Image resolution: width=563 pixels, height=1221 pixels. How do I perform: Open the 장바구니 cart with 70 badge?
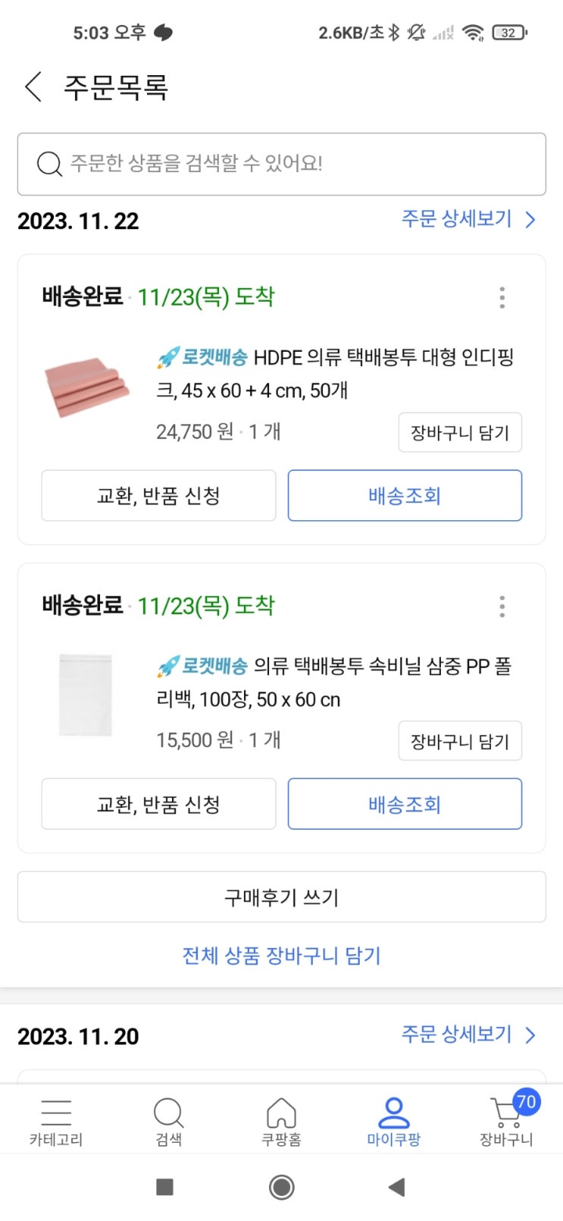point(506,1119)
